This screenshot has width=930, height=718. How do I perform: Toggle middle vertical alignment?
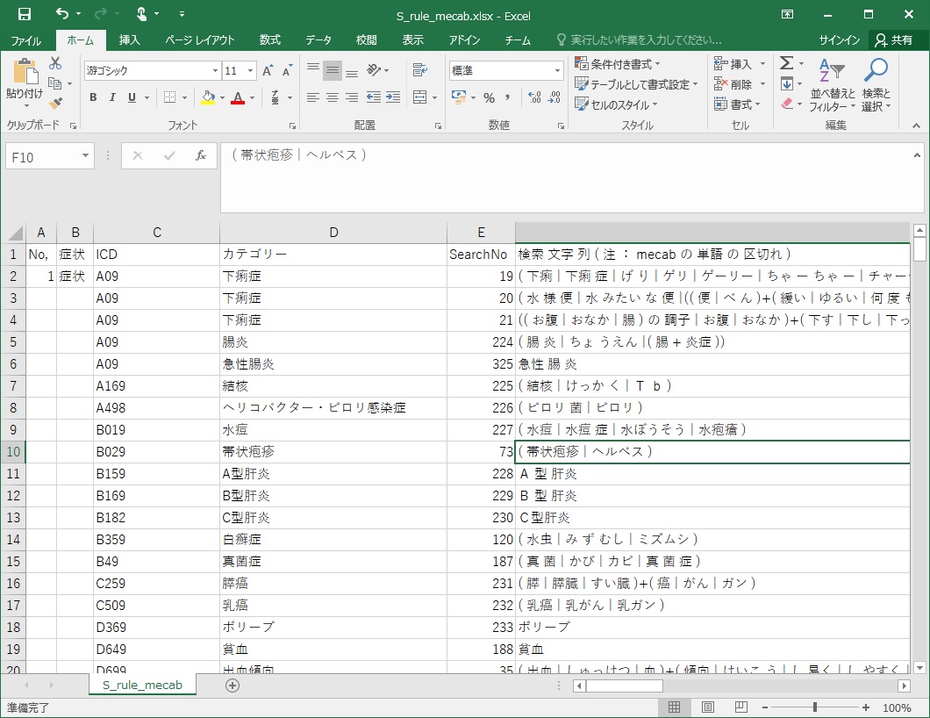pyautogui.click(x=333, y=70)
